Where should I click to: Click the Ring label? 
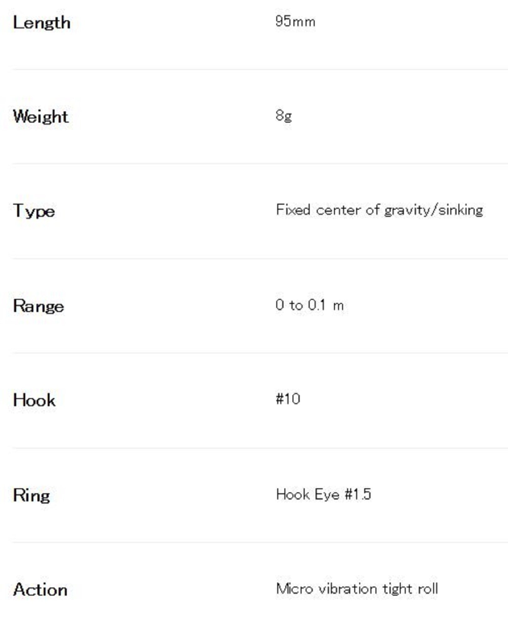31,495
